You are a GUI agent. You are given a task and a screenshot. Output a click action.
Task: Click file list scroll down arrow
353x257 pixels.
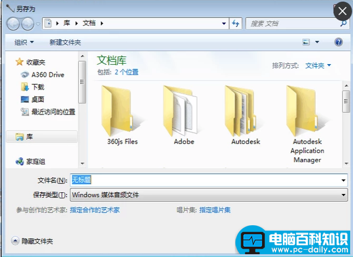(346, 163)
